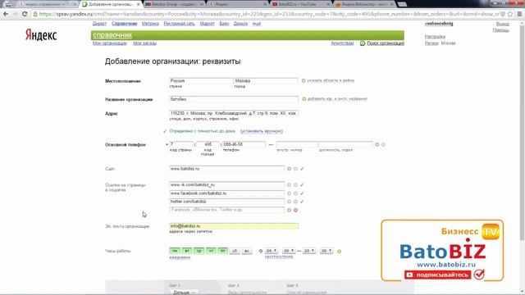Go back with the browser back arrow
This screenshot has width=525, height=295.
[6, 14]
